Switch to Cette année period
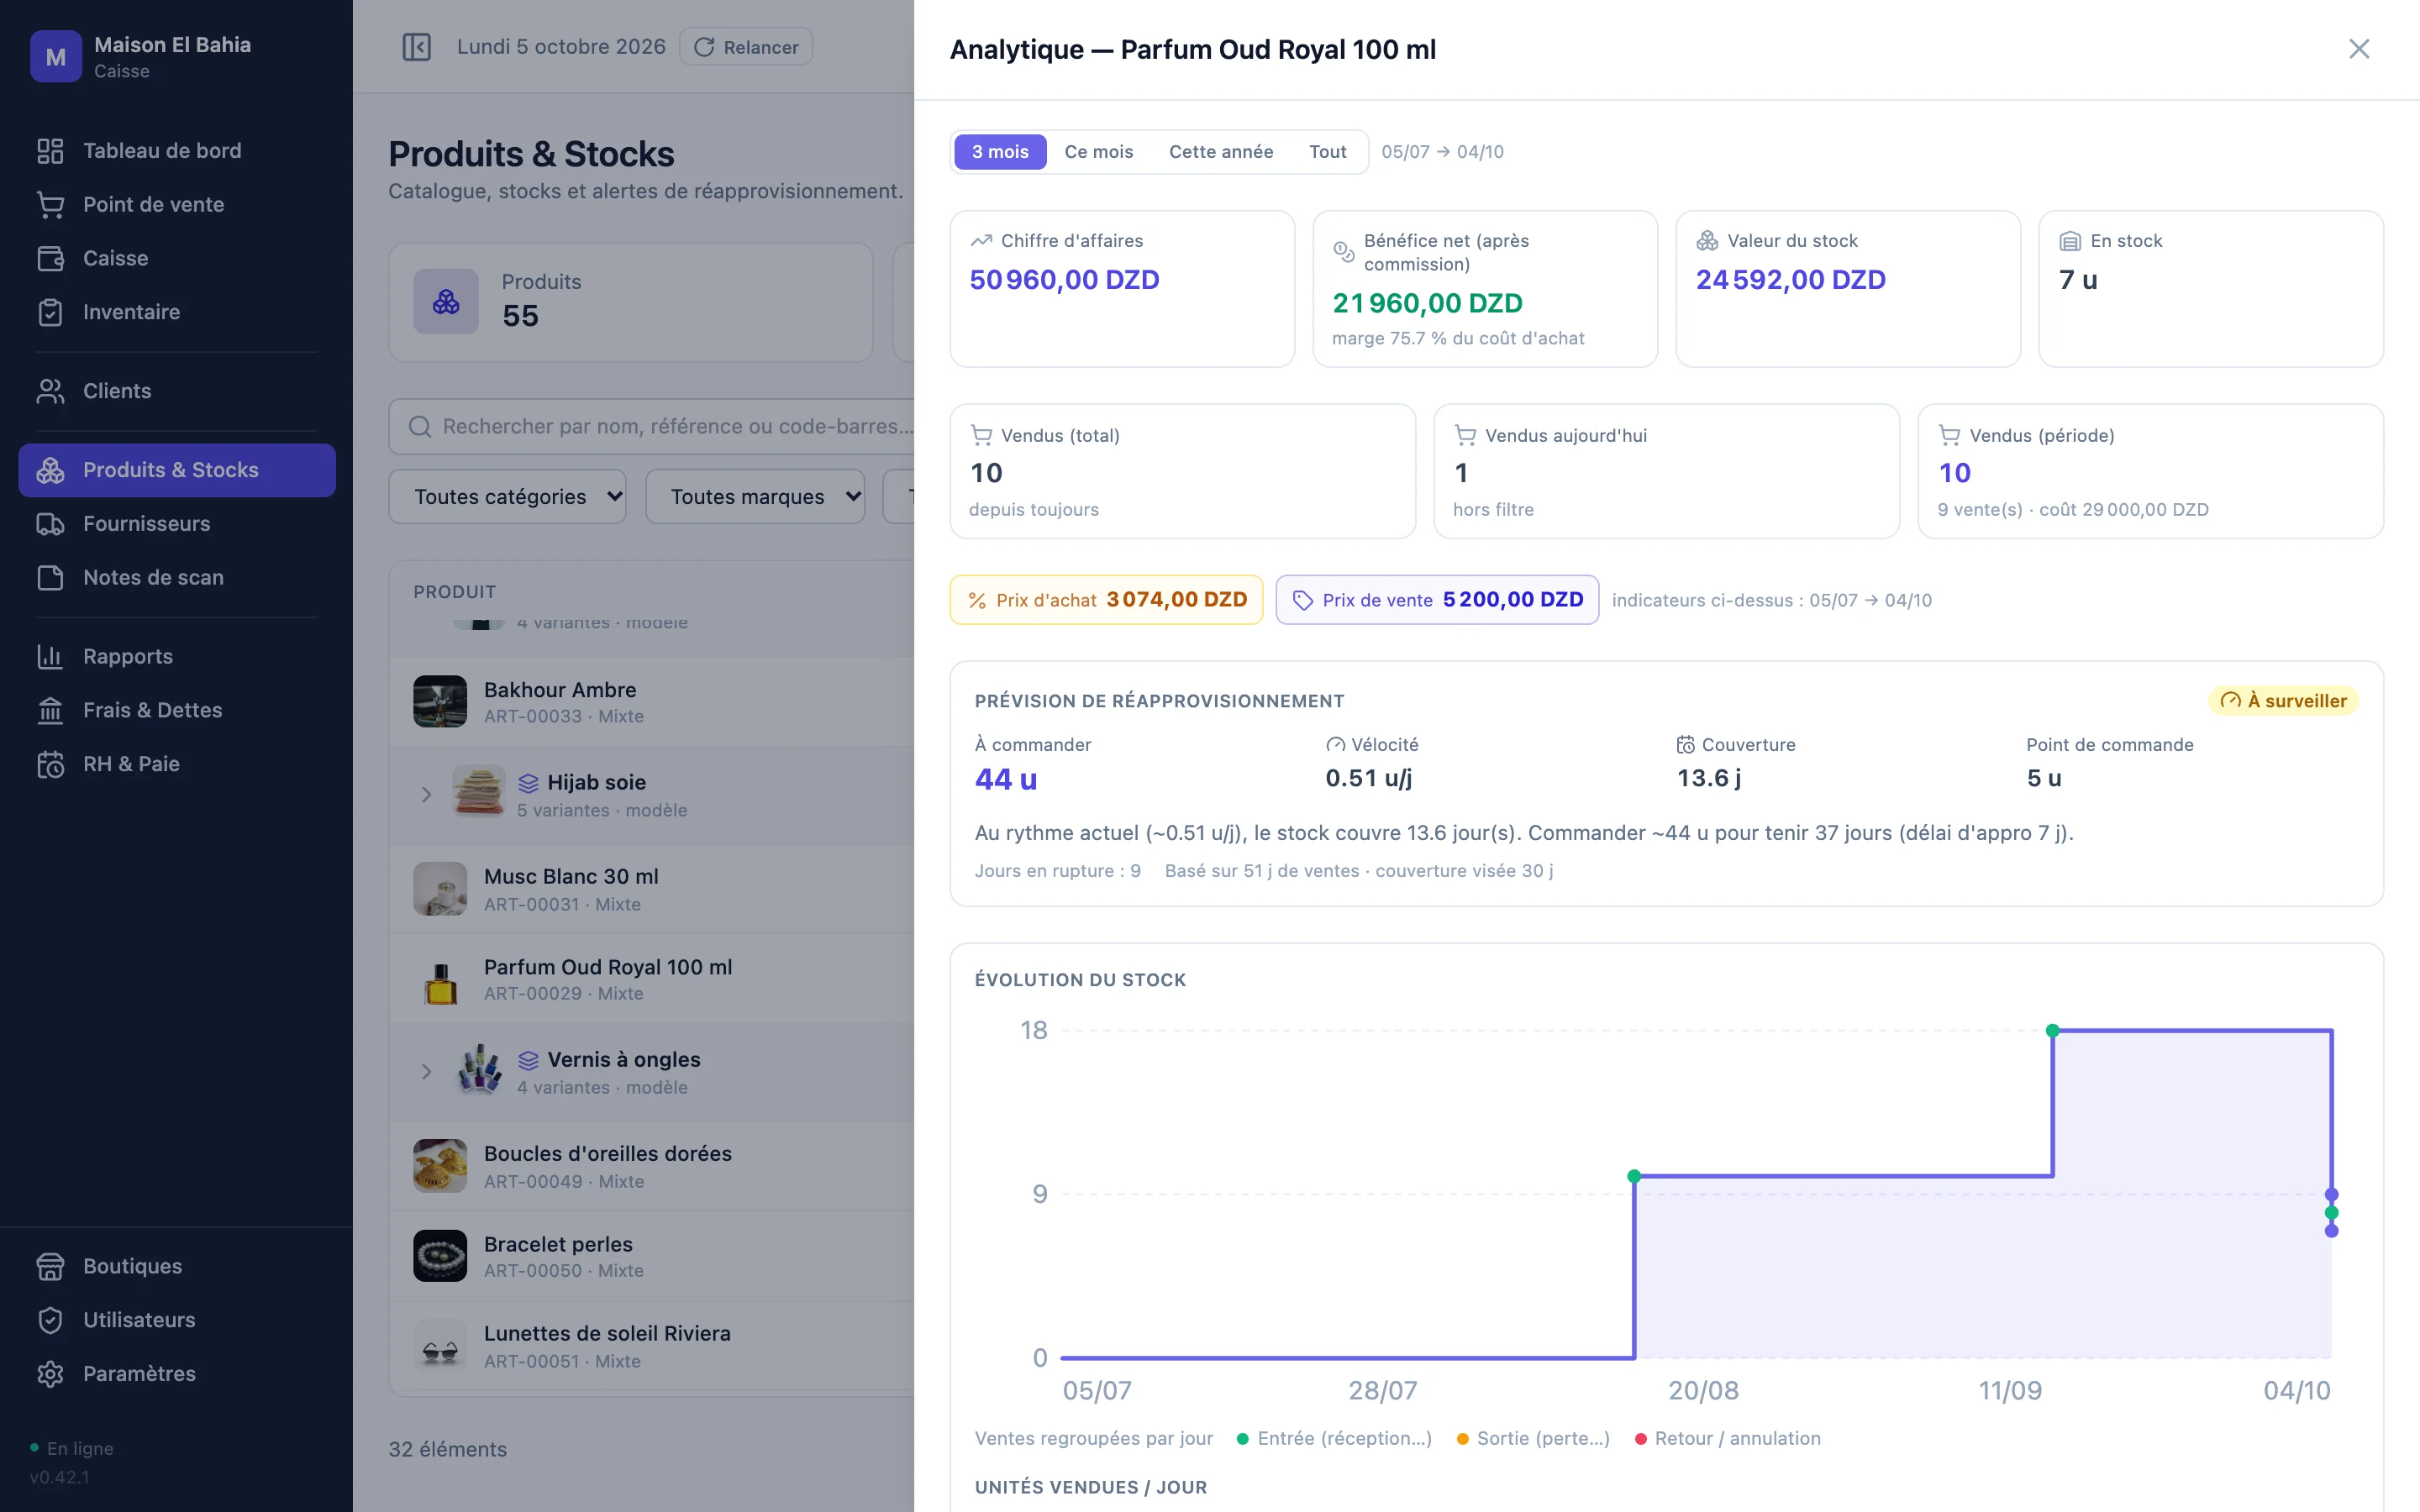Viewport: 2420px width, 1512px height. click(x=1221, y=152)
